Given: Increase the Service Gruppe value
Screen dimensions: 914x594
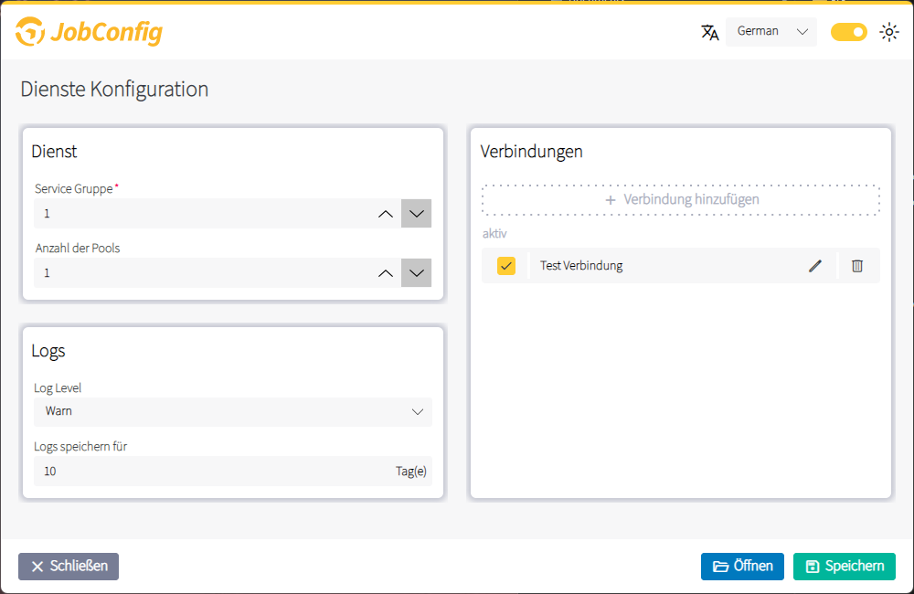Looking at the screenshot, I should 386,214.
